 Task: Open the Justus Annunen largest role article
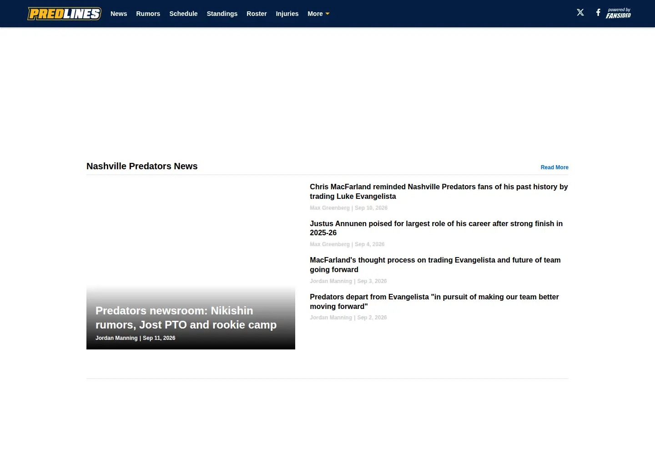tap(436, 228)
